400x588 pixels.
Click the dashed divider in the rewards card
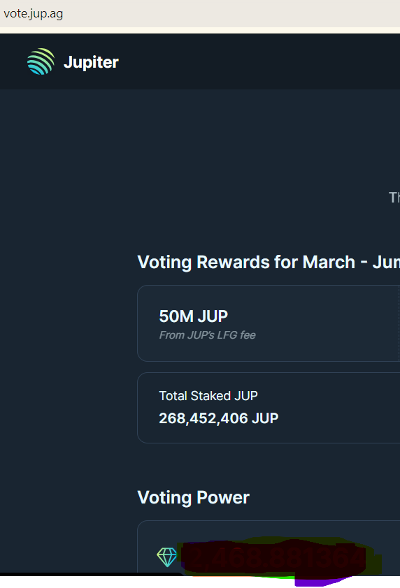pos(399,323)
